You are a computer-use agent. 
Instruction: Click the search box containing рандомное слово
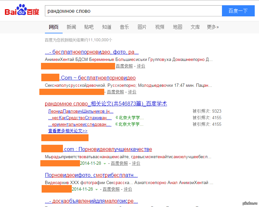pyautogui.click(x=133, y=11)
